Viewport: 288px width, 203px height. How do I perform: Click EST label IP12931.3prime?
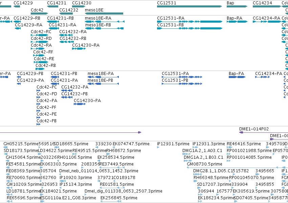[x=209, y=144]
